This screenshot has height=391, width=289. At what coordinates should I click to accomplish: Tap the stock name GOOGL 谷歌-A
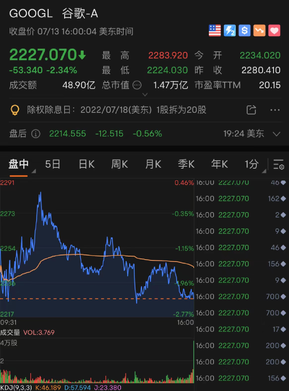click(x=54, y=14)
